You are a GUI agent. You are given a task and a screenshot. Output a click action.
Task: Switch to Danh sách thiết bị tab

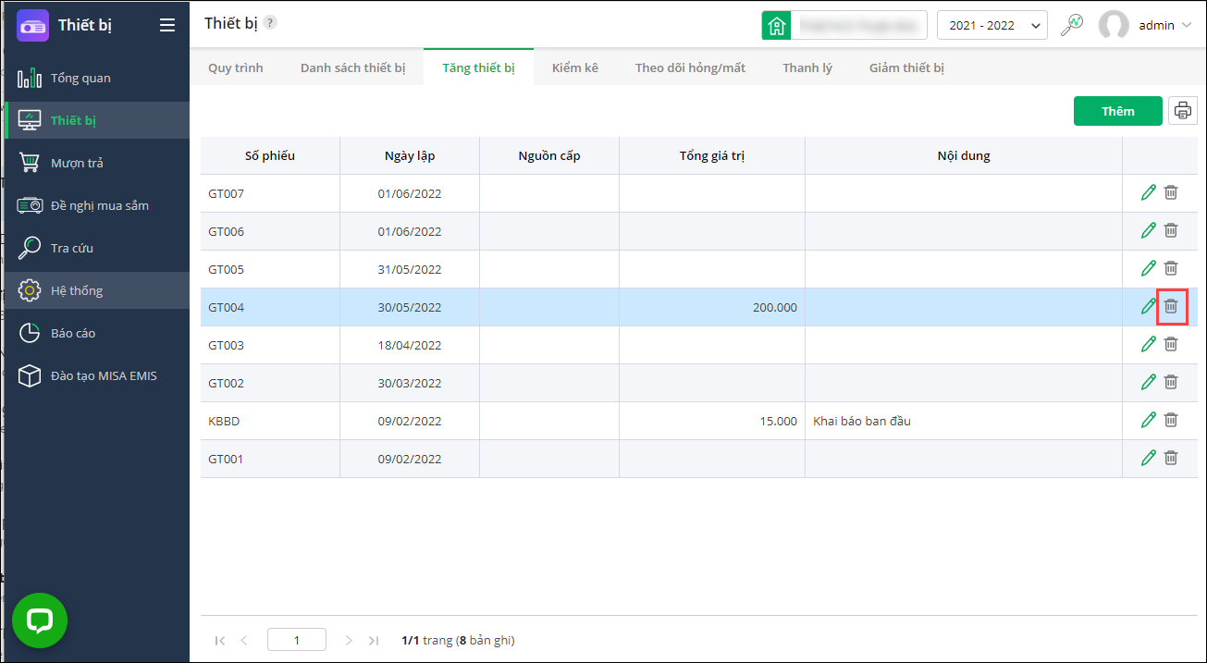click(x=353, y=68)
